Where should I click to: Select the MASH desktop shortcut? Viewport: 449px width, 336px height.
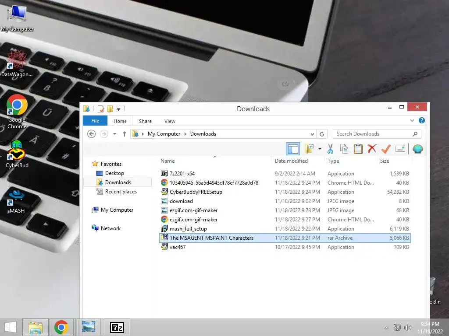click(x=17, y=202)
